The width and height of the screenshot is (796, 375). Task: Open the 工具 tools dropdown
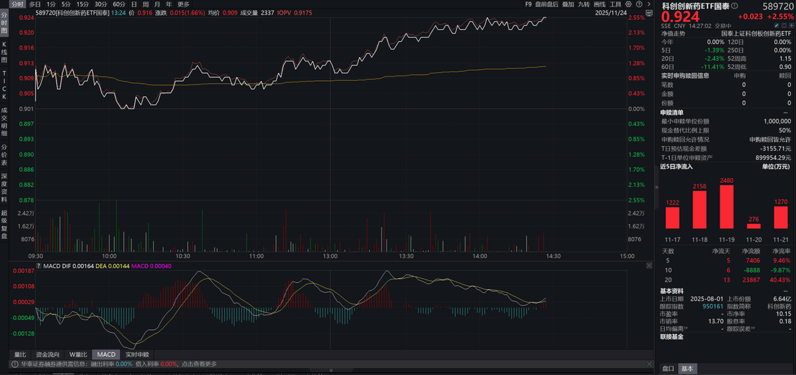[x=617, y=4]
